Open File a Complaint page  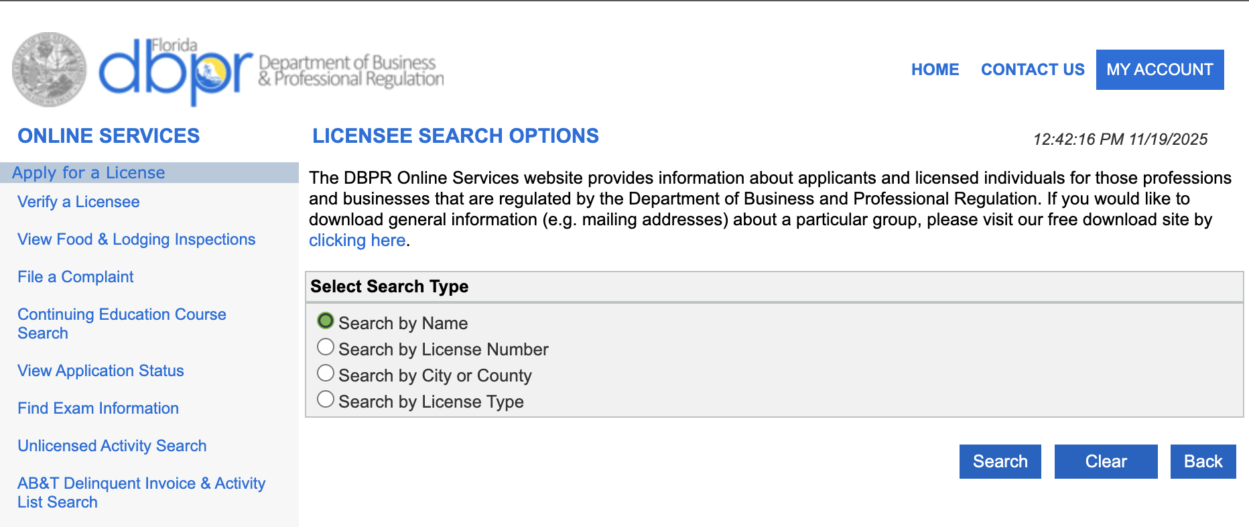coord(76,277)
